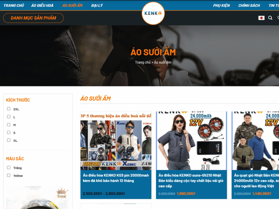Check the XL size option

click(8, 141)
